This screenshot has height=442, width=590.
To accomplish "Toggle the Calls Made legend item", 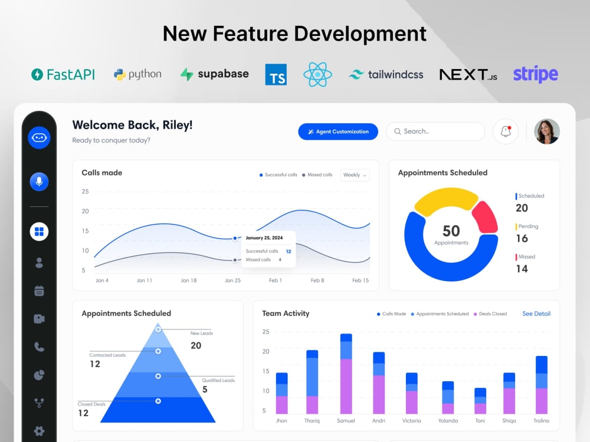I will (391, 314).
